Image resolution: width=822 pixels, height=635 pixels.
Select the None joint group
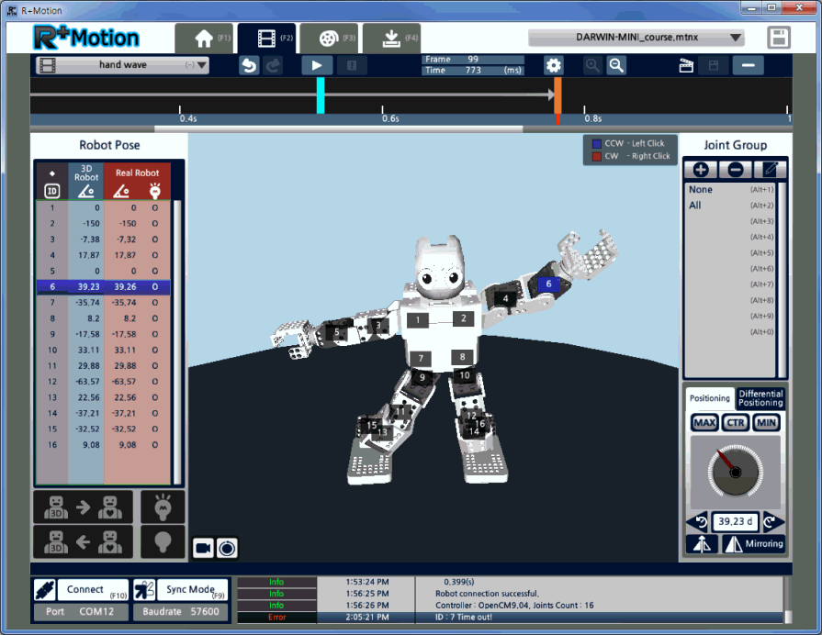coord(731,190)
